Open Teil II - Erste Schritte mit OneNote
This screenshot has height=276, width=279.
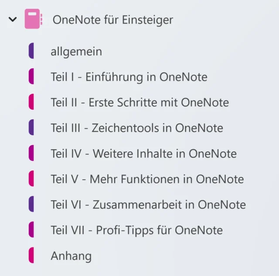139,102
